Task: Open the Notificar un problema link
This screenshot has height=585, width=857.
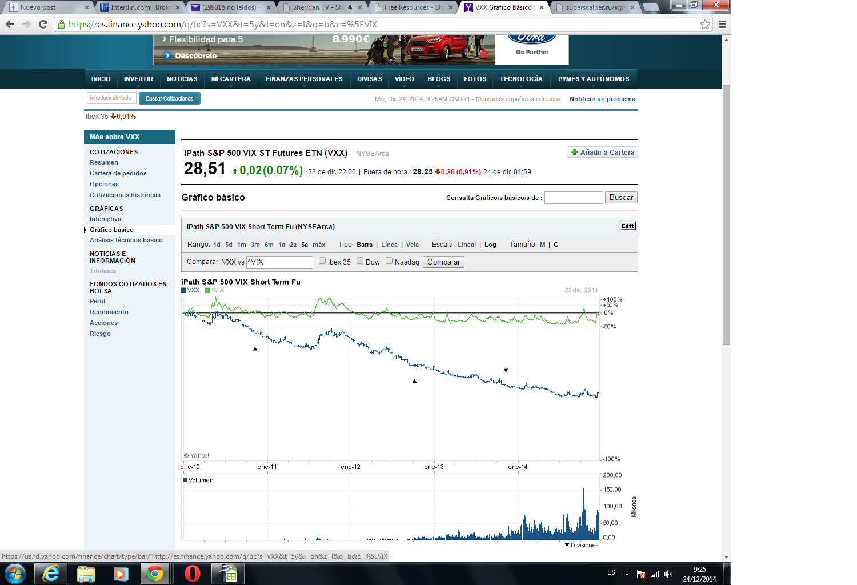Action: 602,99
